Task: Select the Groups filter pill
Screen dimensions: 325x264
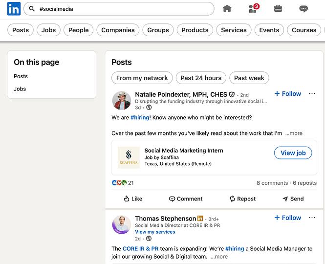Action: [x=158, y=30]
